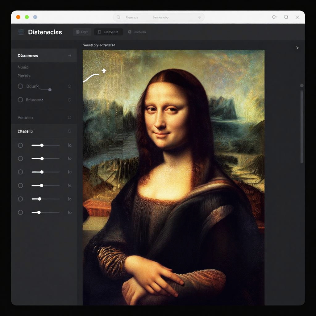Open the hamburger menu beside Distenecles

[x=21, y=32]
